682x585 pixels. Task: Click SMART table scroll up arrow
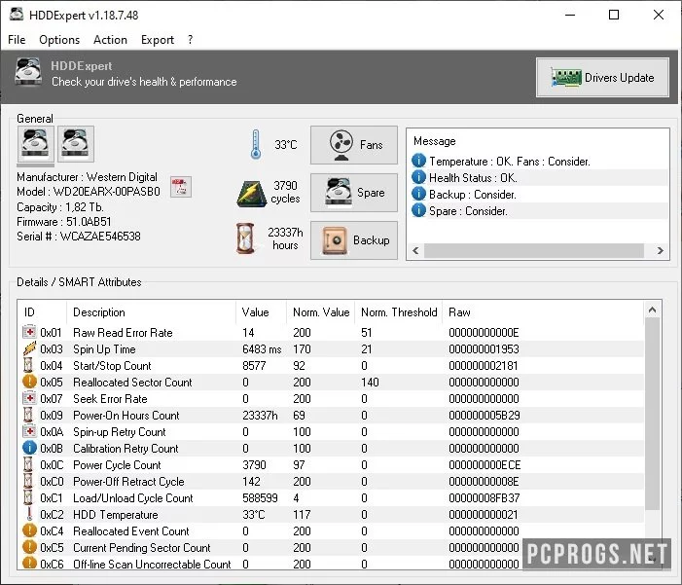coord(652,310)
